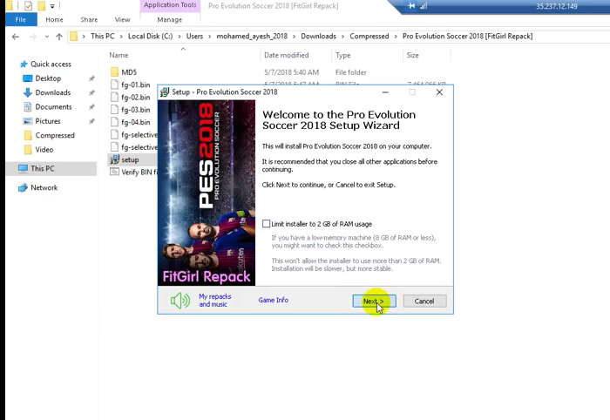Open My repacks and music link
Image resolution: width=610 pixels, height=420 pixels.
coord(214,301)
